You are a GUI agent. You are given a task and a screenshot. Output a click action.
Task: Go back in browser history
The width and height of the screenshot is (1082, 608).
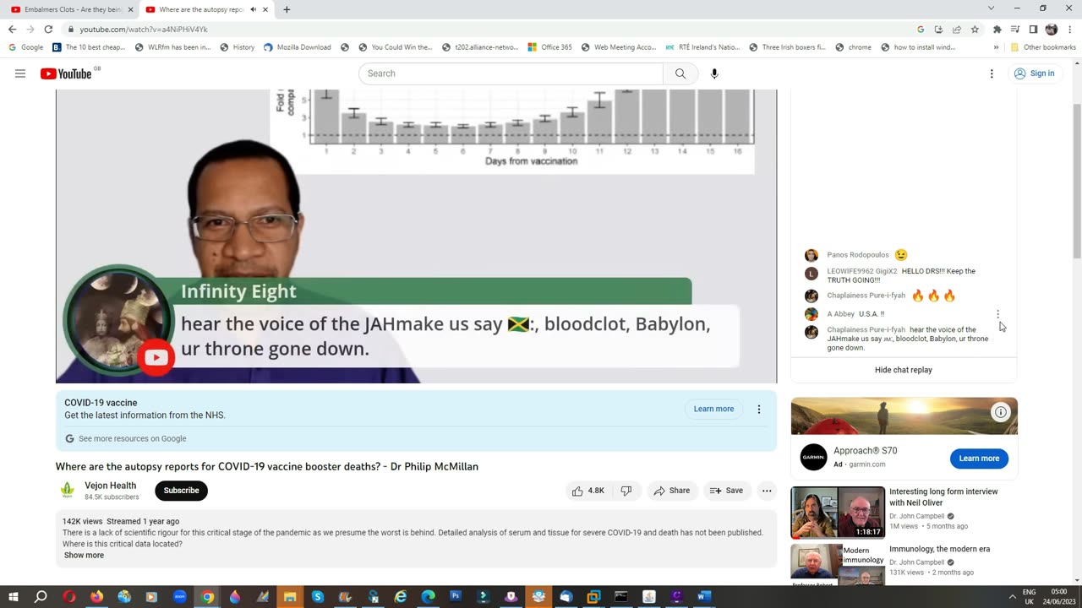[12, 29]
